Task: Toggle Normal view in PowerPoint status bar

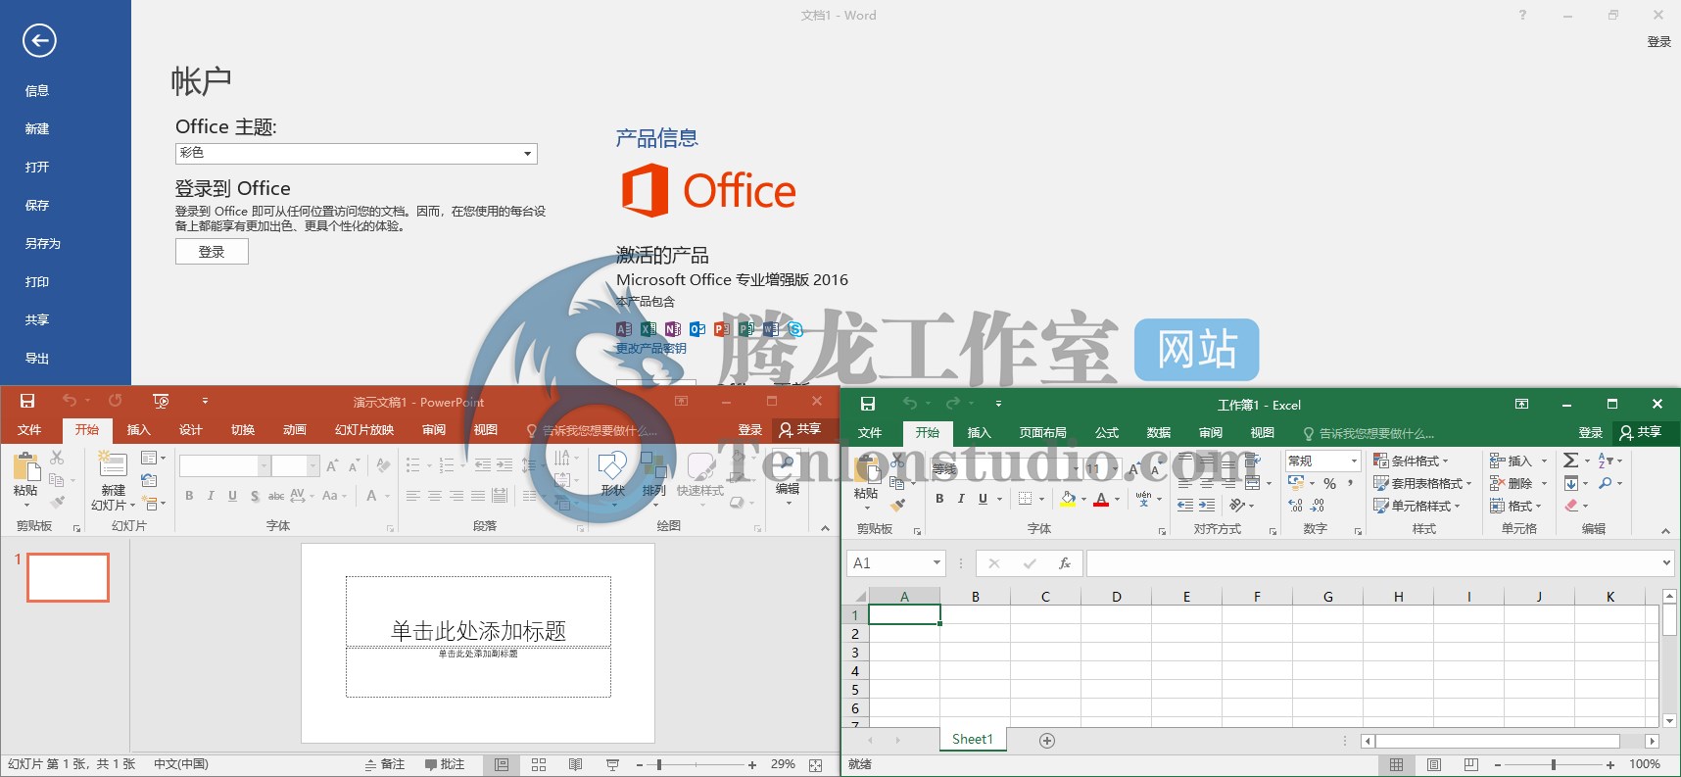Action: (502, 765)
